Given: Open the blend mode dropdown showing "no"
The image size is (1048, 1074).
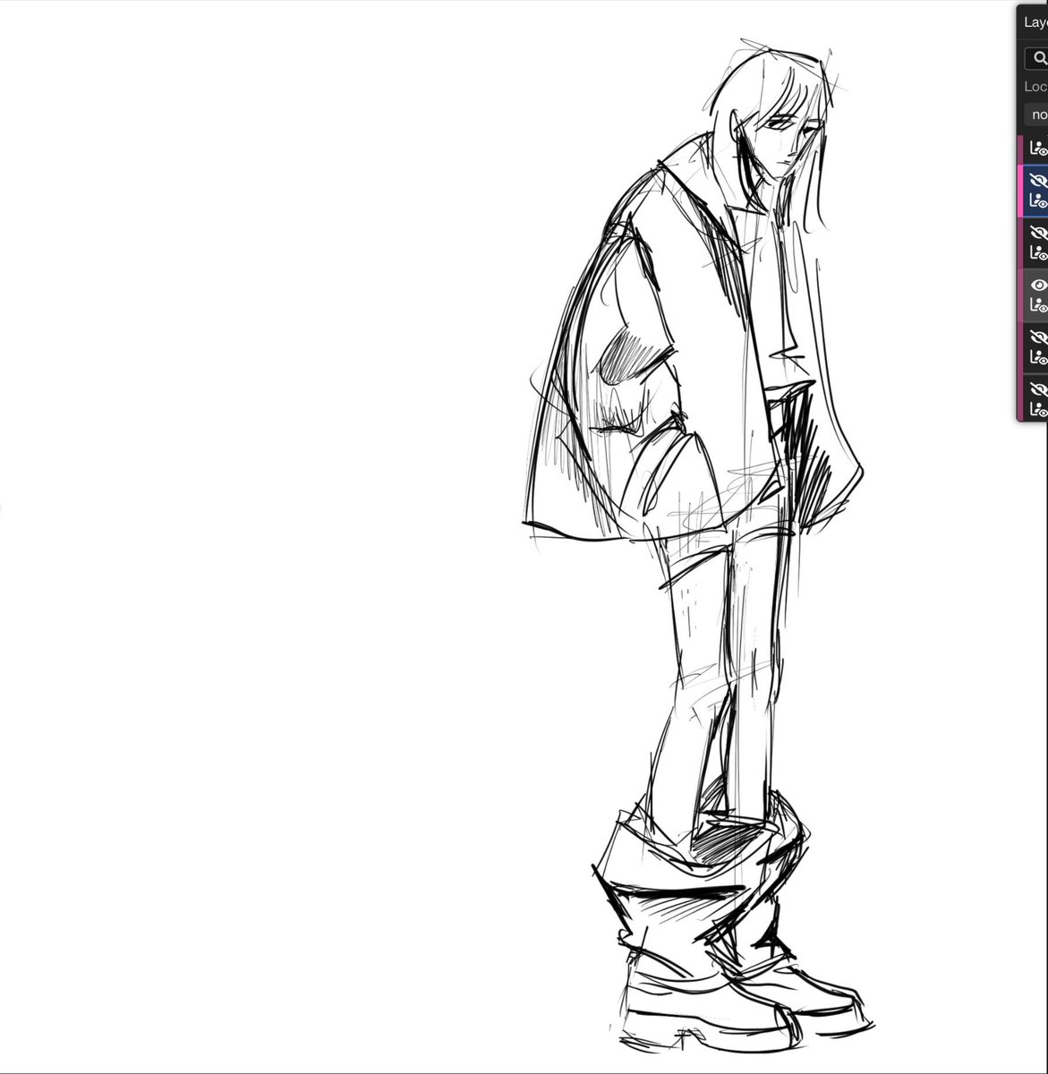Looking at the screenshot, I should 1036,115.
